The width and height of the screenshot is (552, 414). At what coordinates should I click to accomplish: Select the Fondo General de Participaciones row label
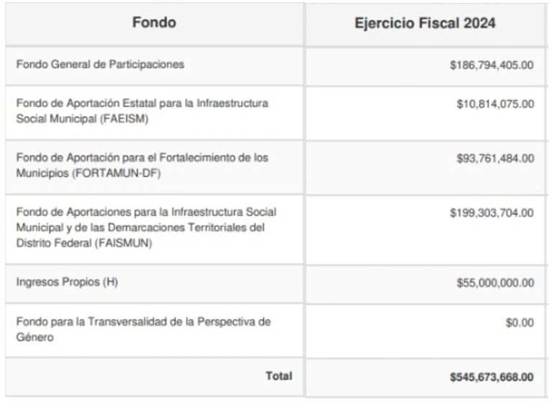100,64
